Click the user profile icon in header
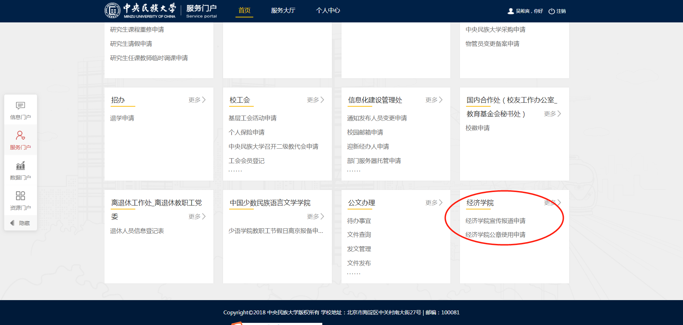This screenshot has height=325, width=683. point(510,11)
